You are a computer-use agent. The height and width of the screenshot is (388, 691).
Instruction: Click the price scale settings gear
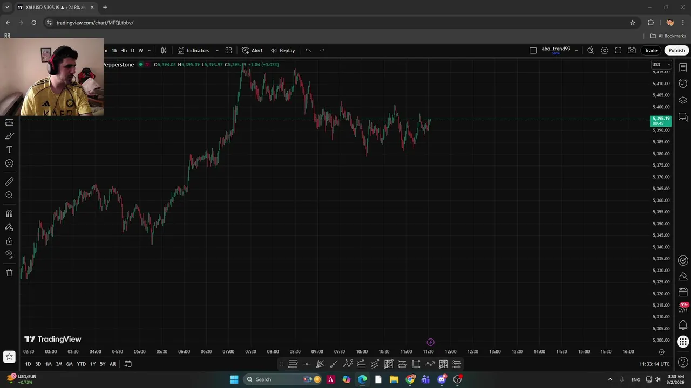[x=661, y=352]
